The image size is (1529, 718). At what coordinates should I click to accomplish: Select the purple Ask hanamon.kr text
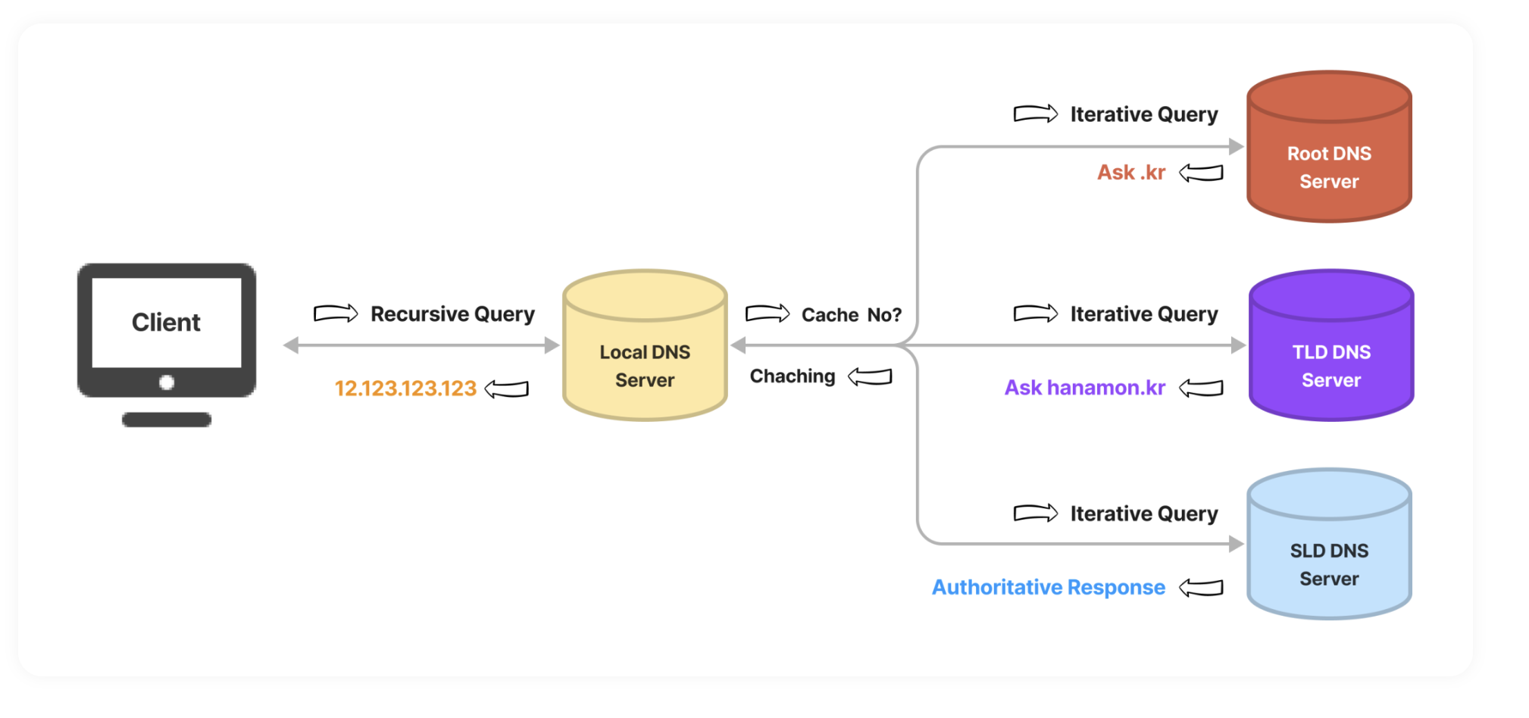click(x=1085, y=388)
